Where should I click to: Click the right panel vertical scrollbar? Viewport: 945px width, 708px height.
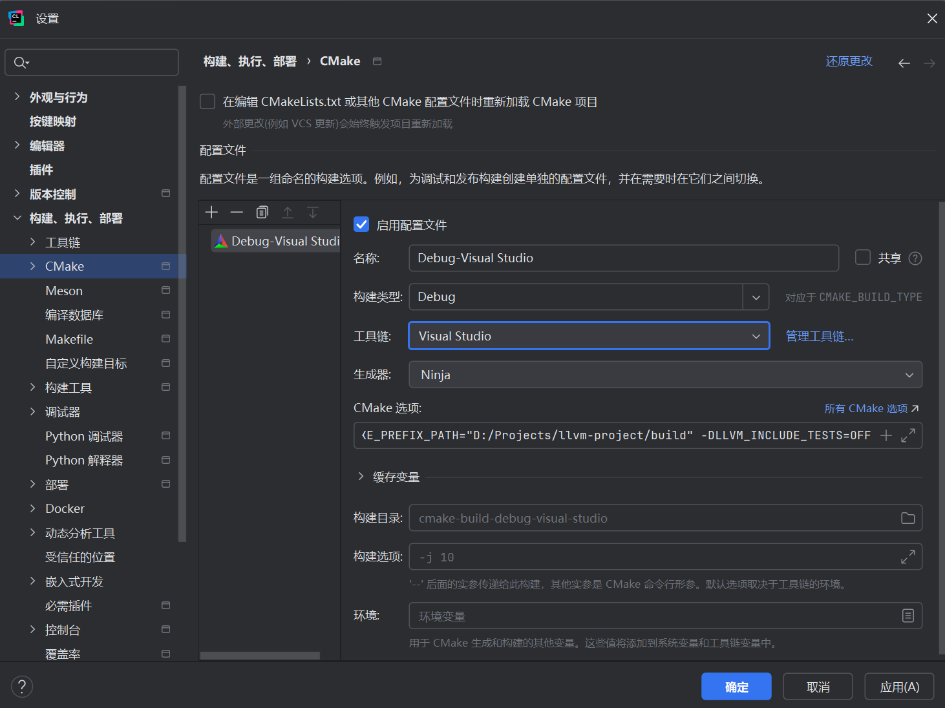(x=942, y=428)
